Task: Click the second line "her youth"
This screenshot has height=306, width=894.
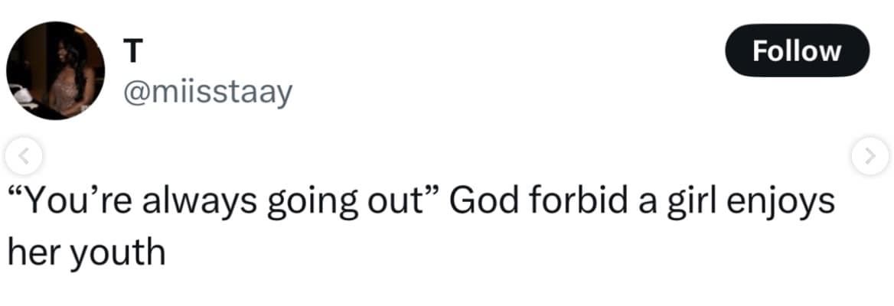Action: (86, 250)
